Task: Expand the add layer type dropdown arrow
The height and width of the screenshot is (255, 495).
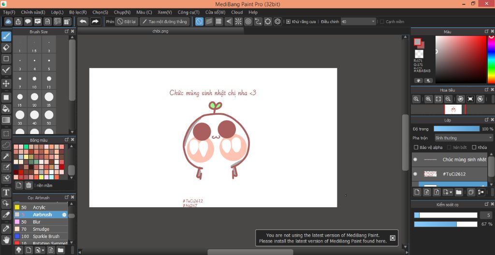Action: click(451, 192)
